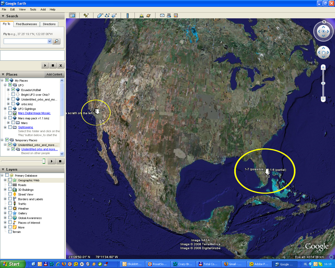Open the Mars Digital Image Mosaic link
This screenshot has height=268, width=335.
click(34, 113)
